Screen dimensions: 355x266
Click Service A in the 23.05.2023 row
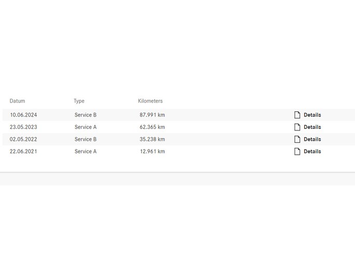86,127
